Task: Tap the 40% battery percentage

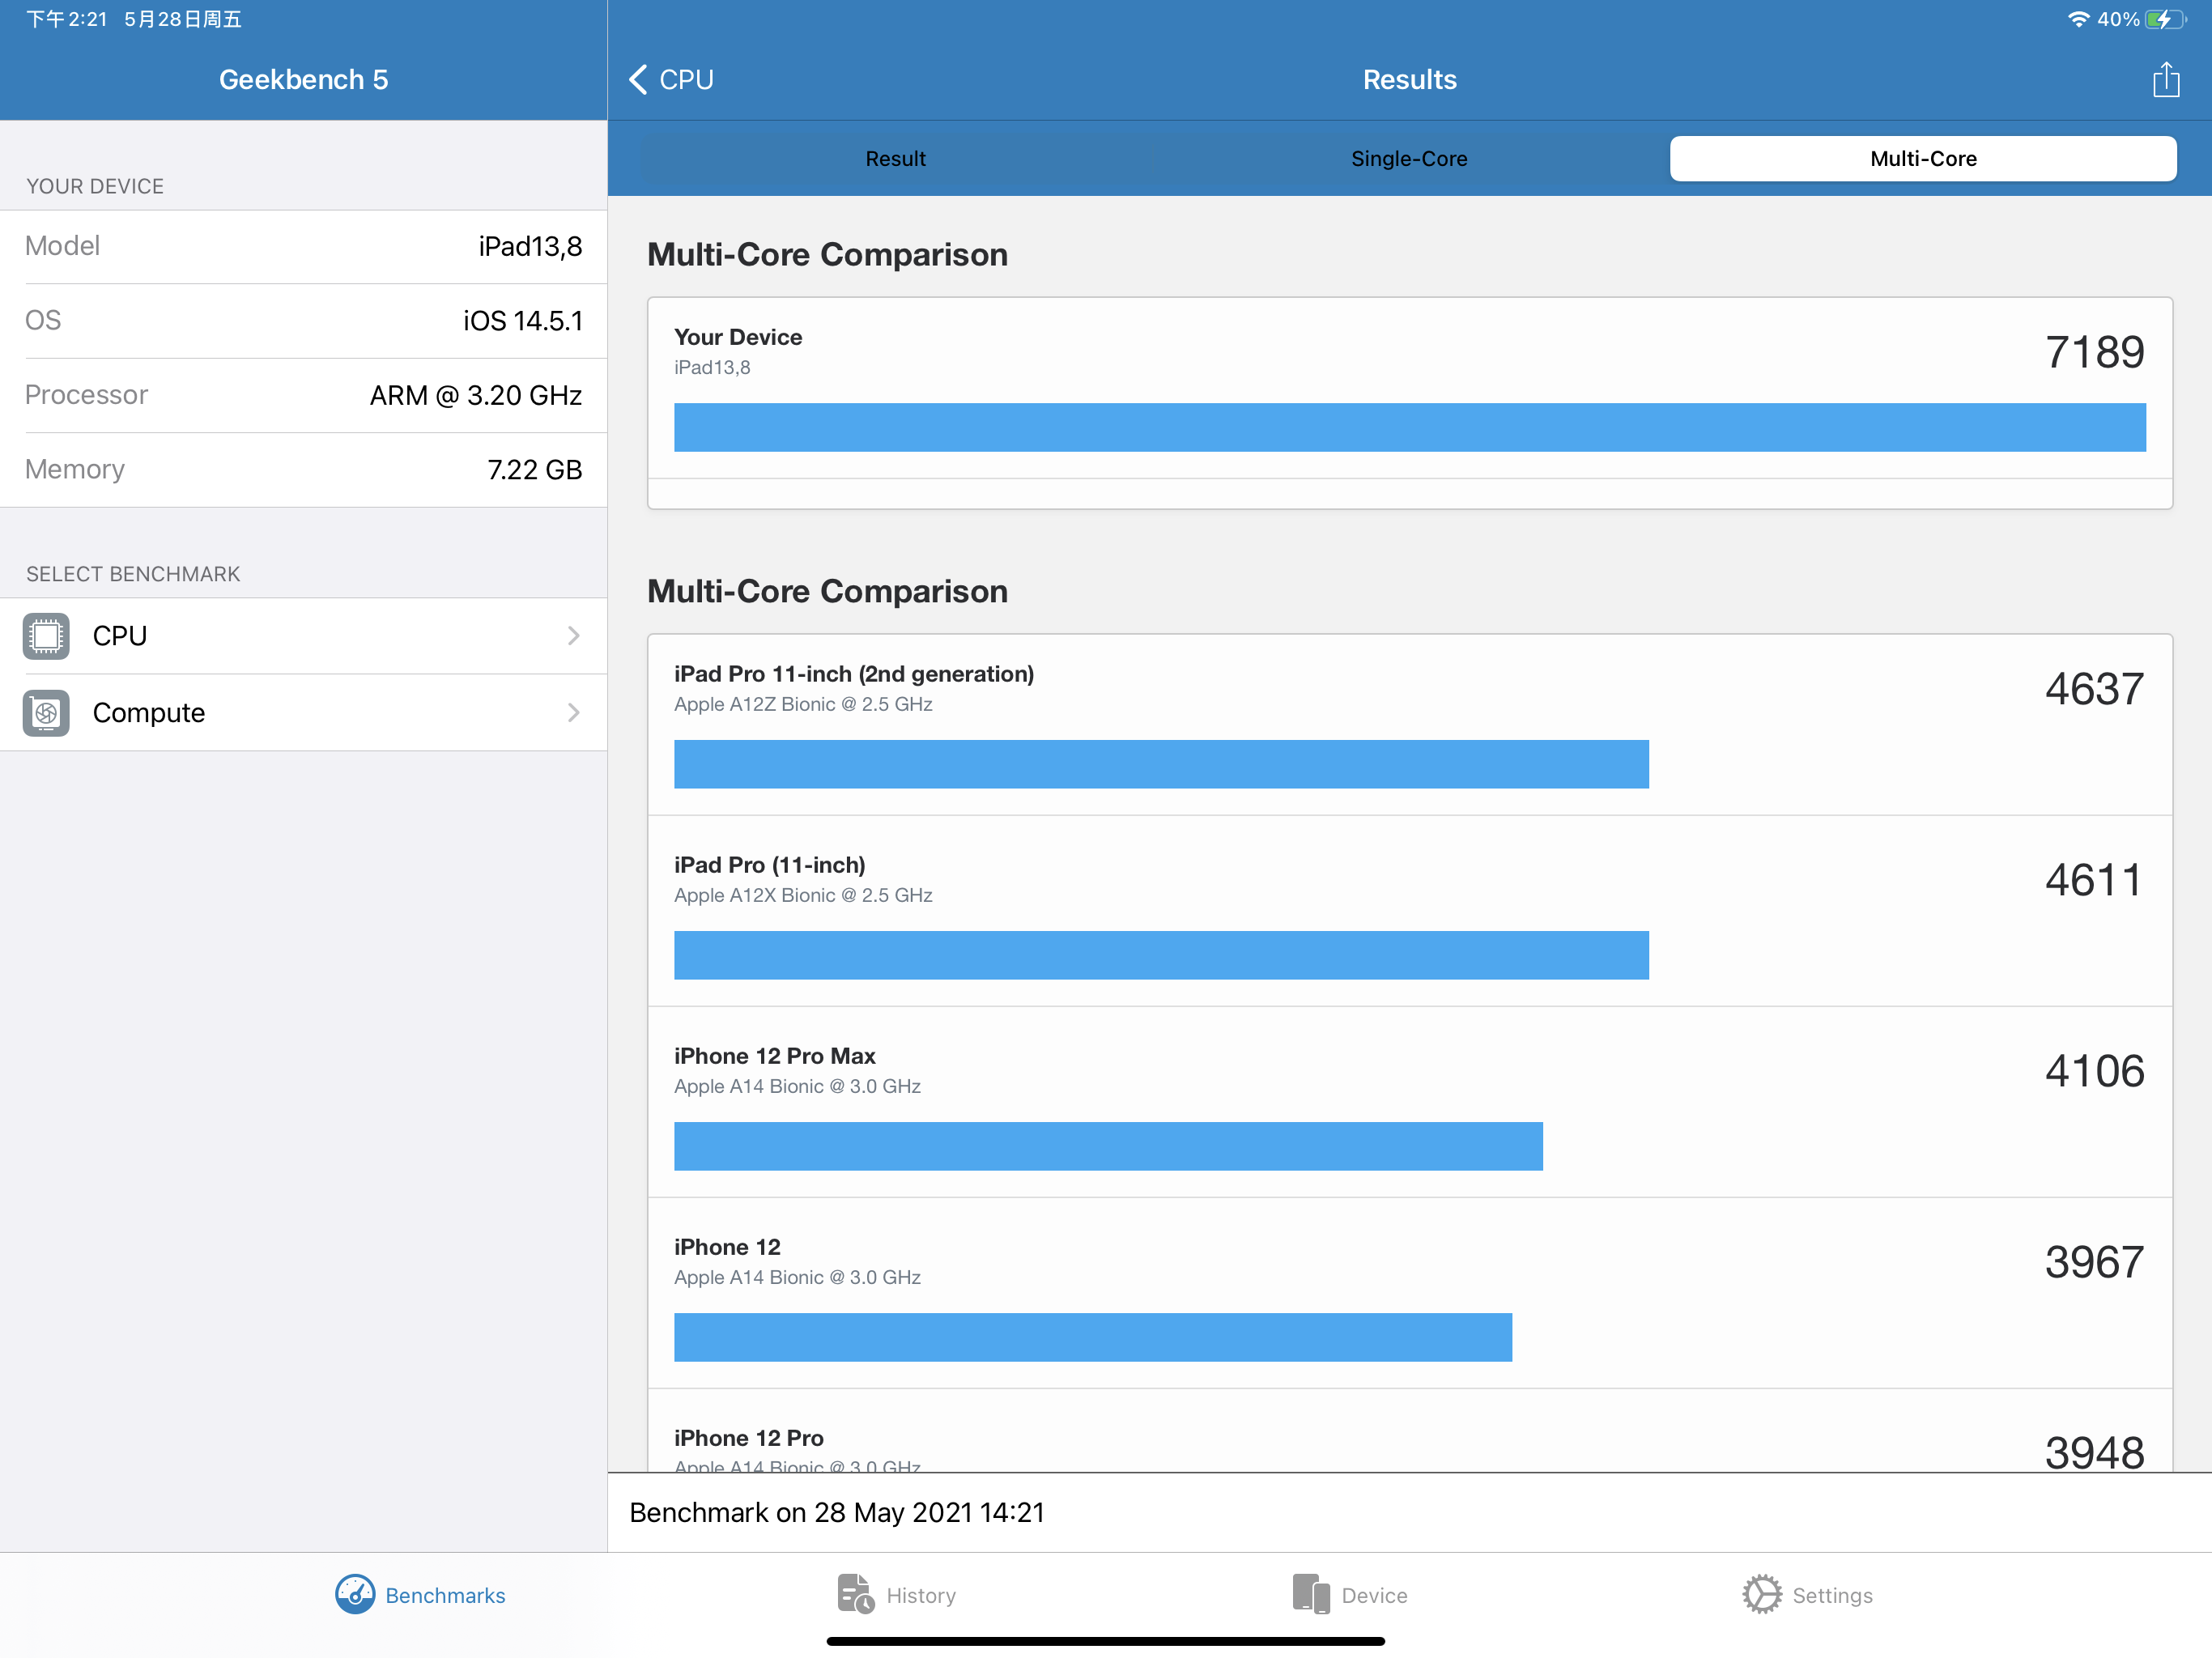Action: pos(2118,19)
